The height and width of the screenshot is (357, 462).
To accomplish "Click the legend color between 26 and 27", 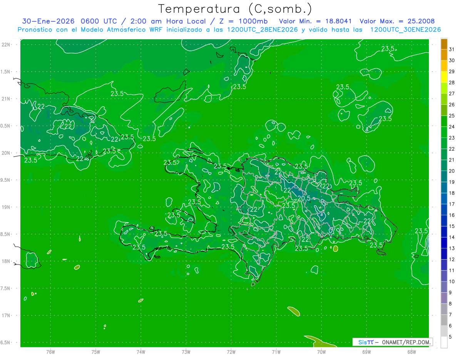I will [x=444, y=99].
